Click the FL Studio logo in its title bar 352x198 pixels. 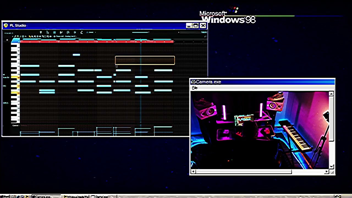click(5, 26)
